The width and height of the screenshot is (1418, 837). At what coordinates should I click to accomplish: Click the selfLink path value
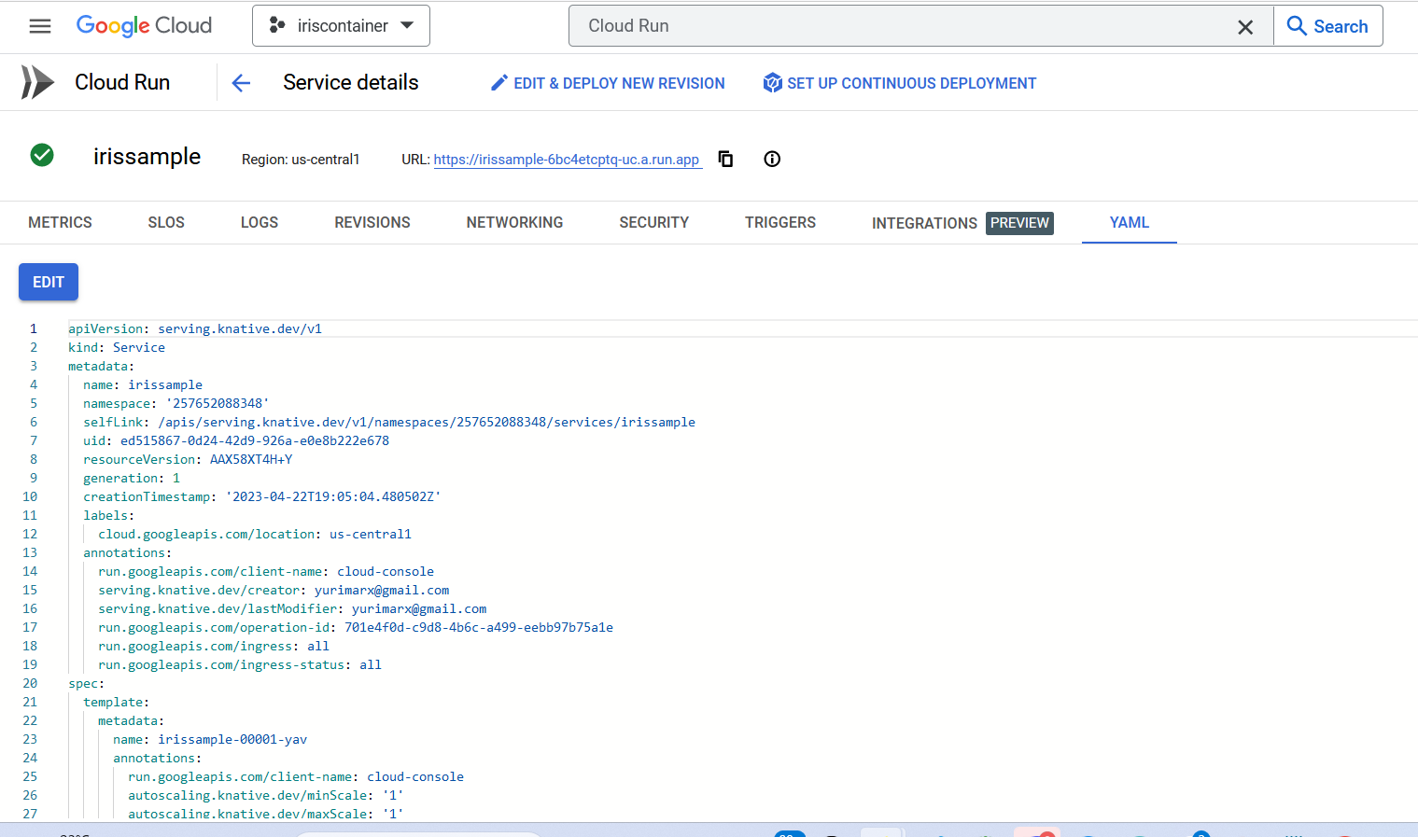pyautogui.click(x=427, y=422)
